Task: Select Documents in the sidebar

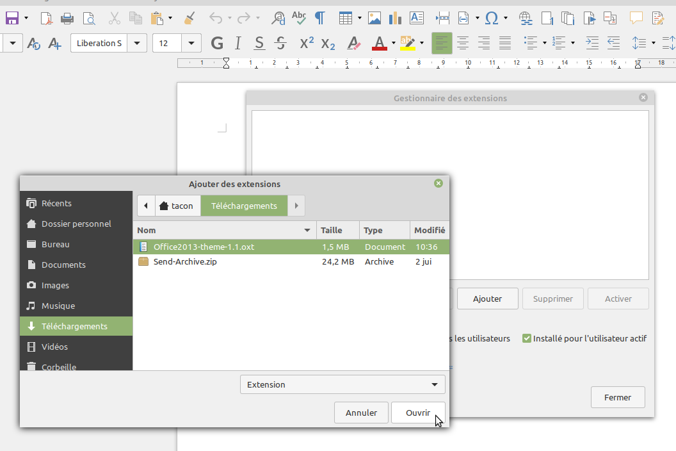Action: click(63, 265)
